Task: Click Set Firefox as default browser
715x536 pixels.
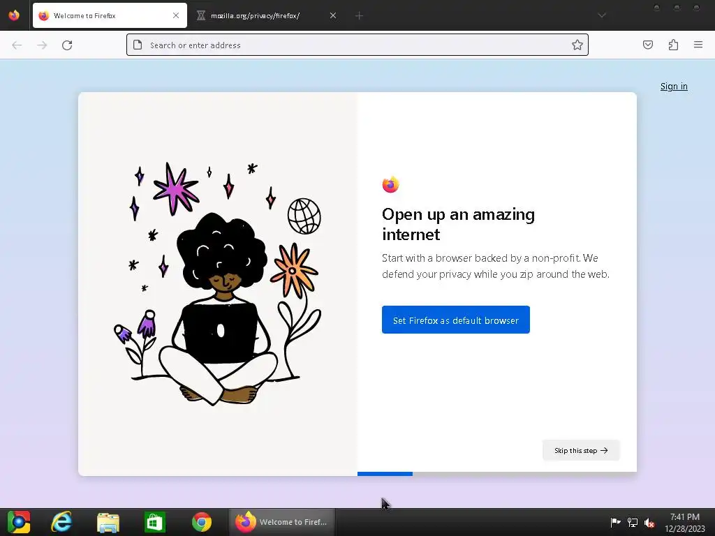Action: click(x=455, y=320)
